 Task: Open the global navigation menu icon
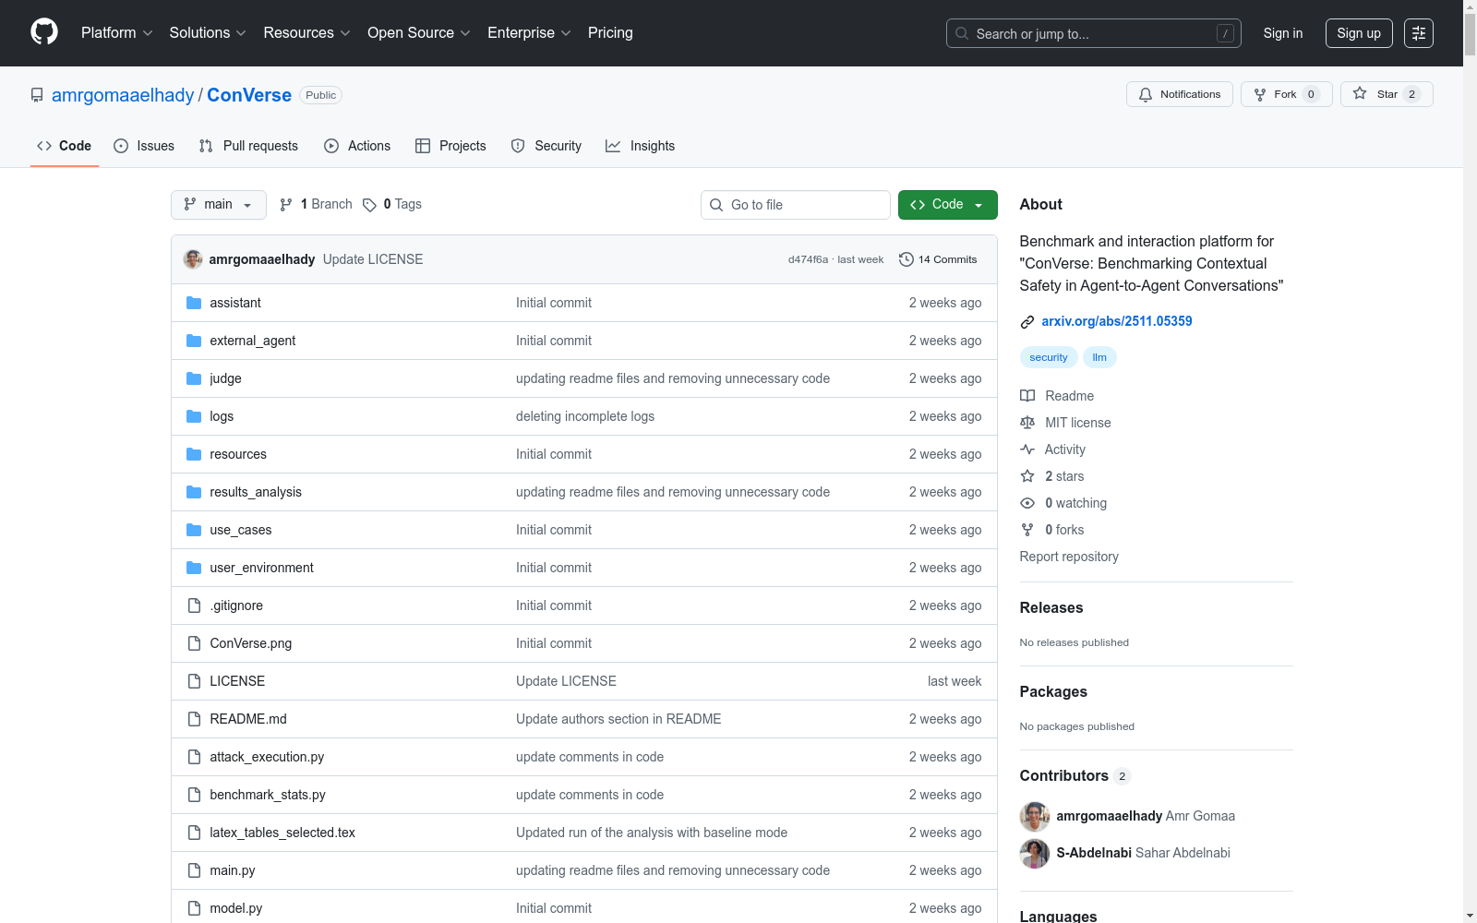(x=1419, y=33)
